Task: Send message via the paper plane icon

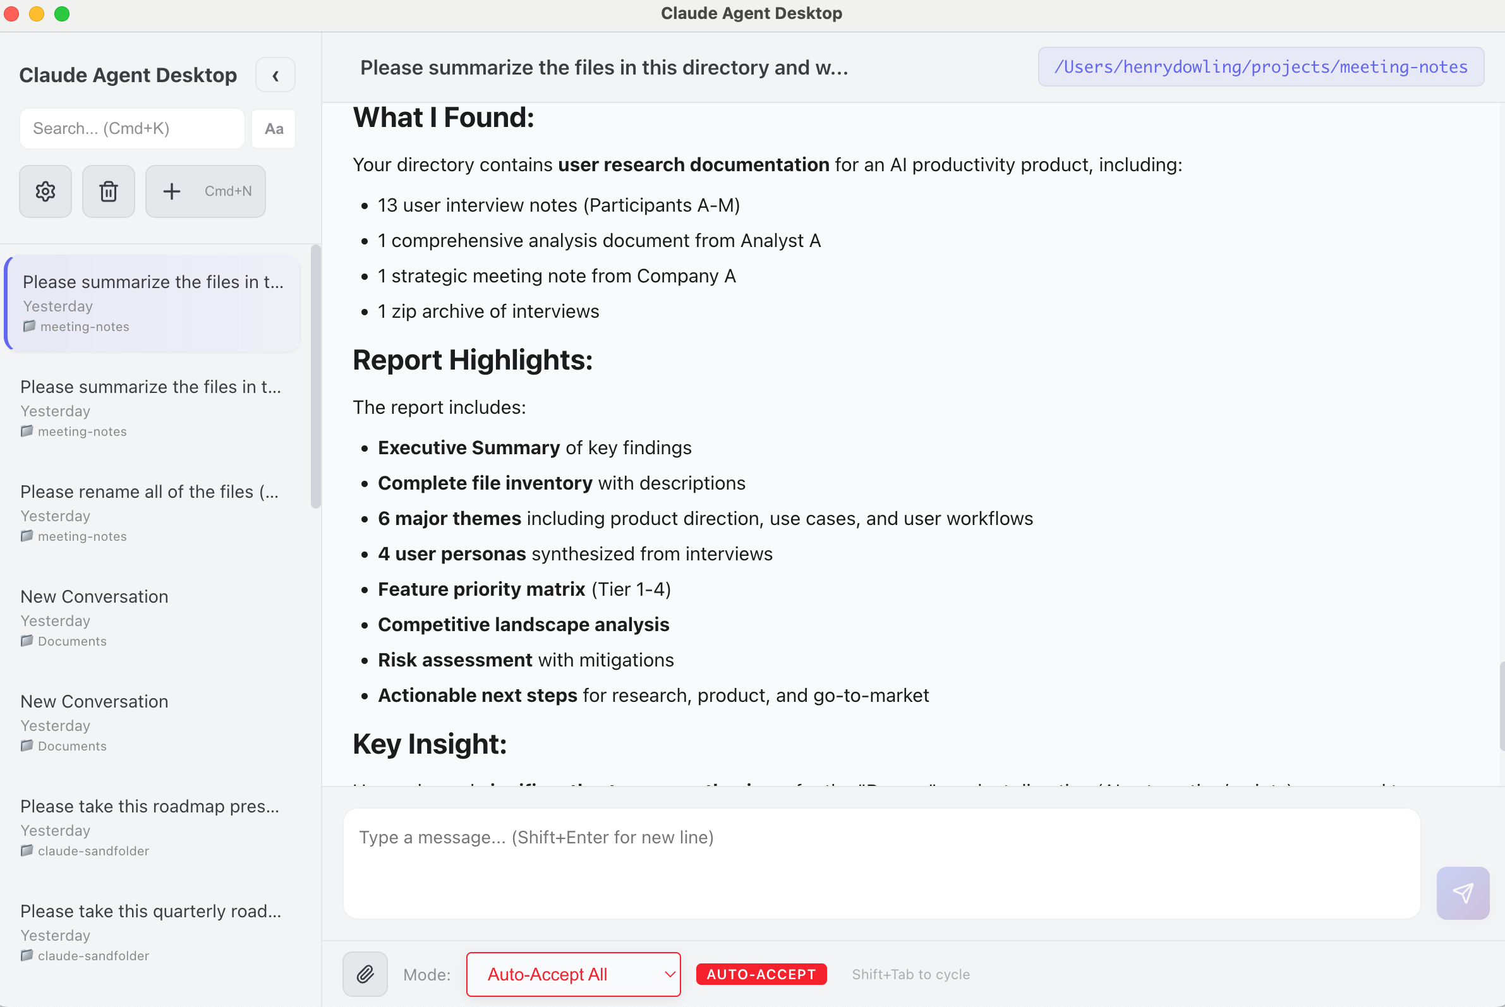Action: click(x=1463, y=893)
